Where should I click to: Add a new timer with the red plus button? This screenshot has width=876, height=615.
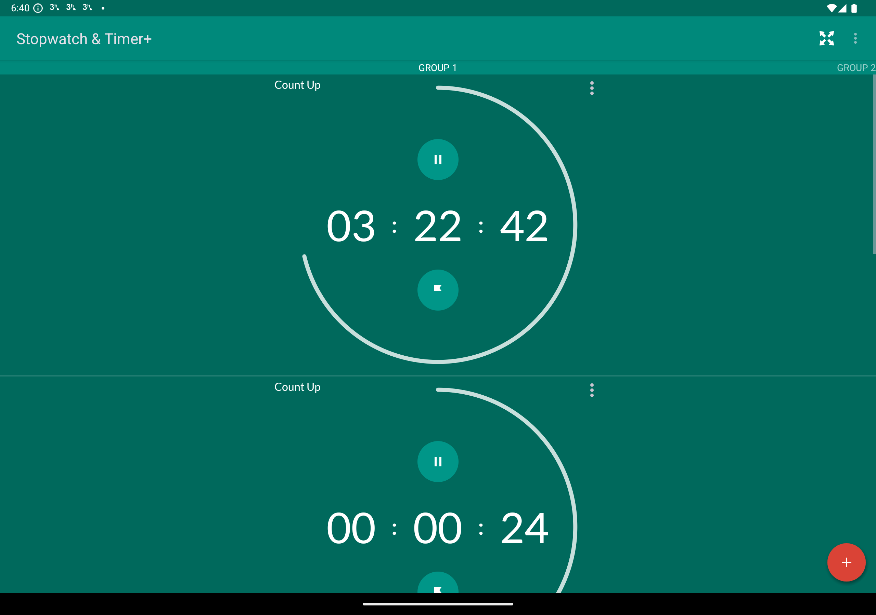(846, 562)
